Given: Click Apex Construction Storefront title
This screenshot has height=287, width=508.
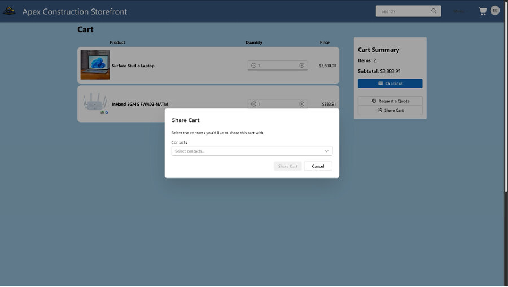Looking at the screenshot, I should 75,12.
